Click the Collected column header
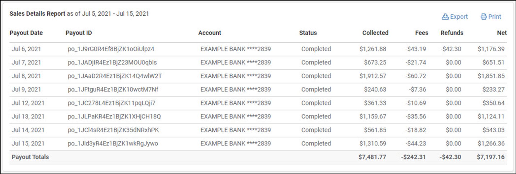This screenshot has height=174, width=516. [375, 33]
